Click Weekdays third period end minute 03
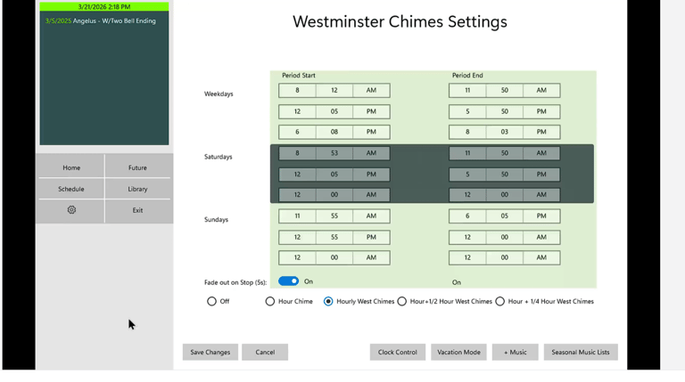Image resolution: width=685 pixels, height=382 pixels. pyautogui.click(x=505, y=132)
